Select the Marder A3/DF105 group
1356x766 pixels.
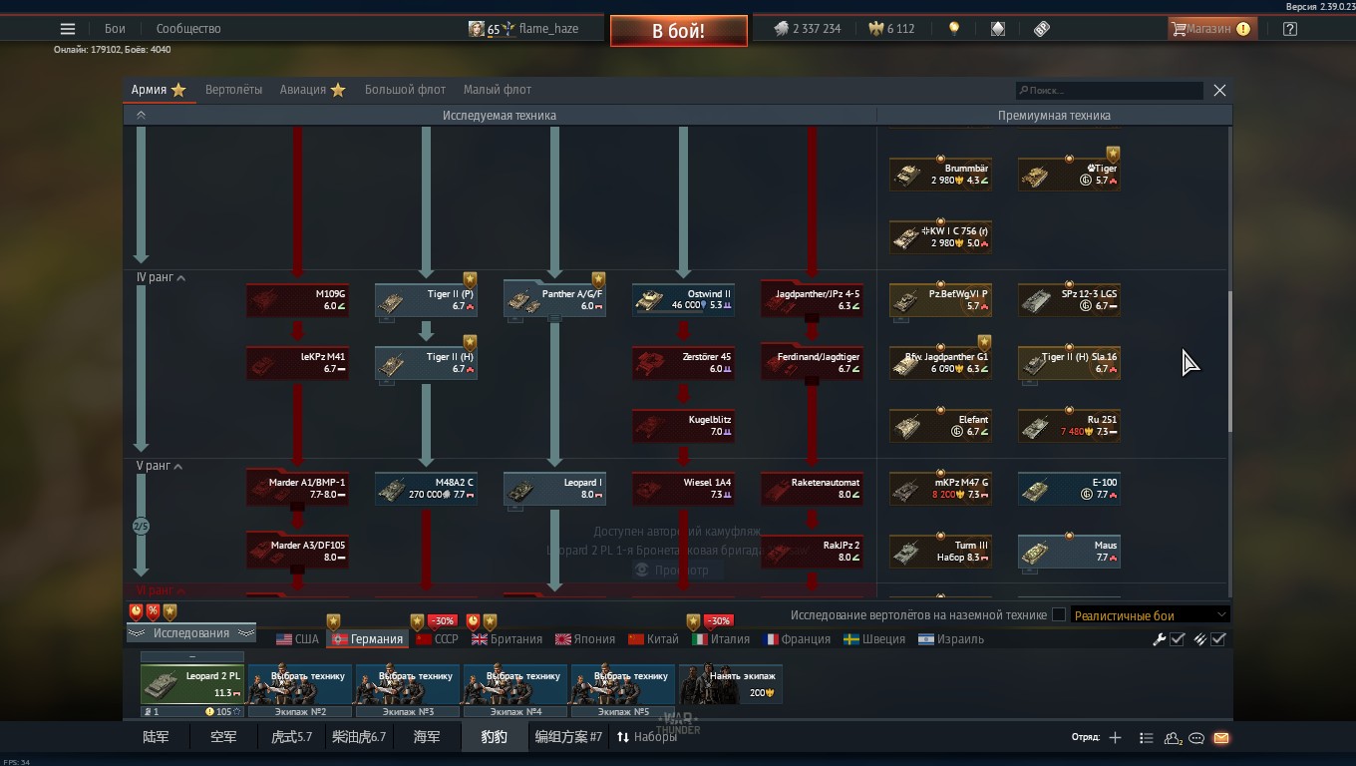297,552
